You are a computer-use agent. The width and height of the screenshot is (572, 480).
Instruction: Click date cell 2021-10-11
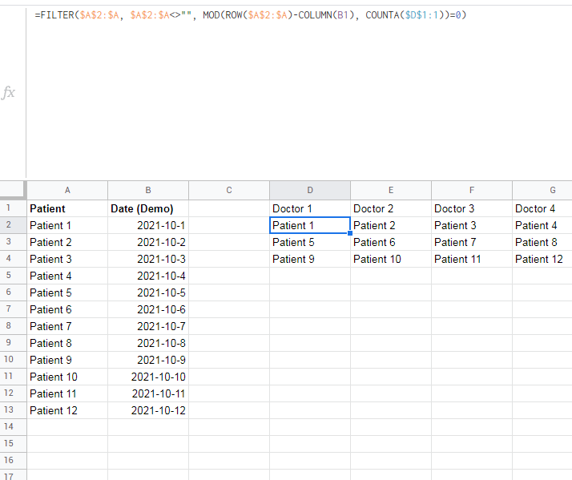tap(148, 393)
